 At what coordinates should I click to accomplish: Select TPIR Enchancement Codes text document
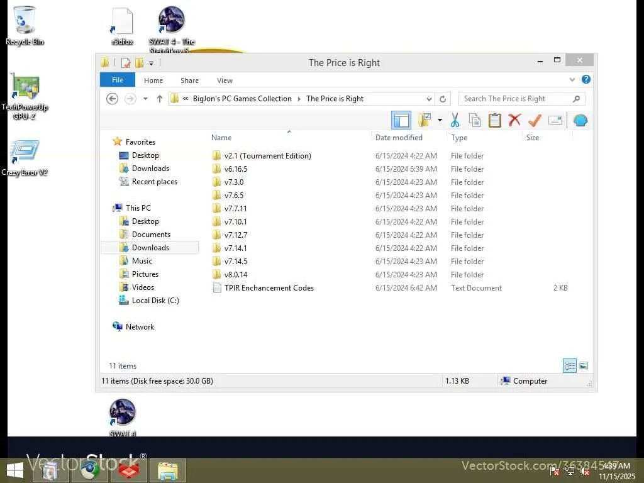pos(269,288)
